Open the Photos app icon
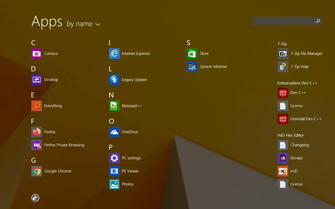This screenshot has height=209, width=335. point(114,184)
